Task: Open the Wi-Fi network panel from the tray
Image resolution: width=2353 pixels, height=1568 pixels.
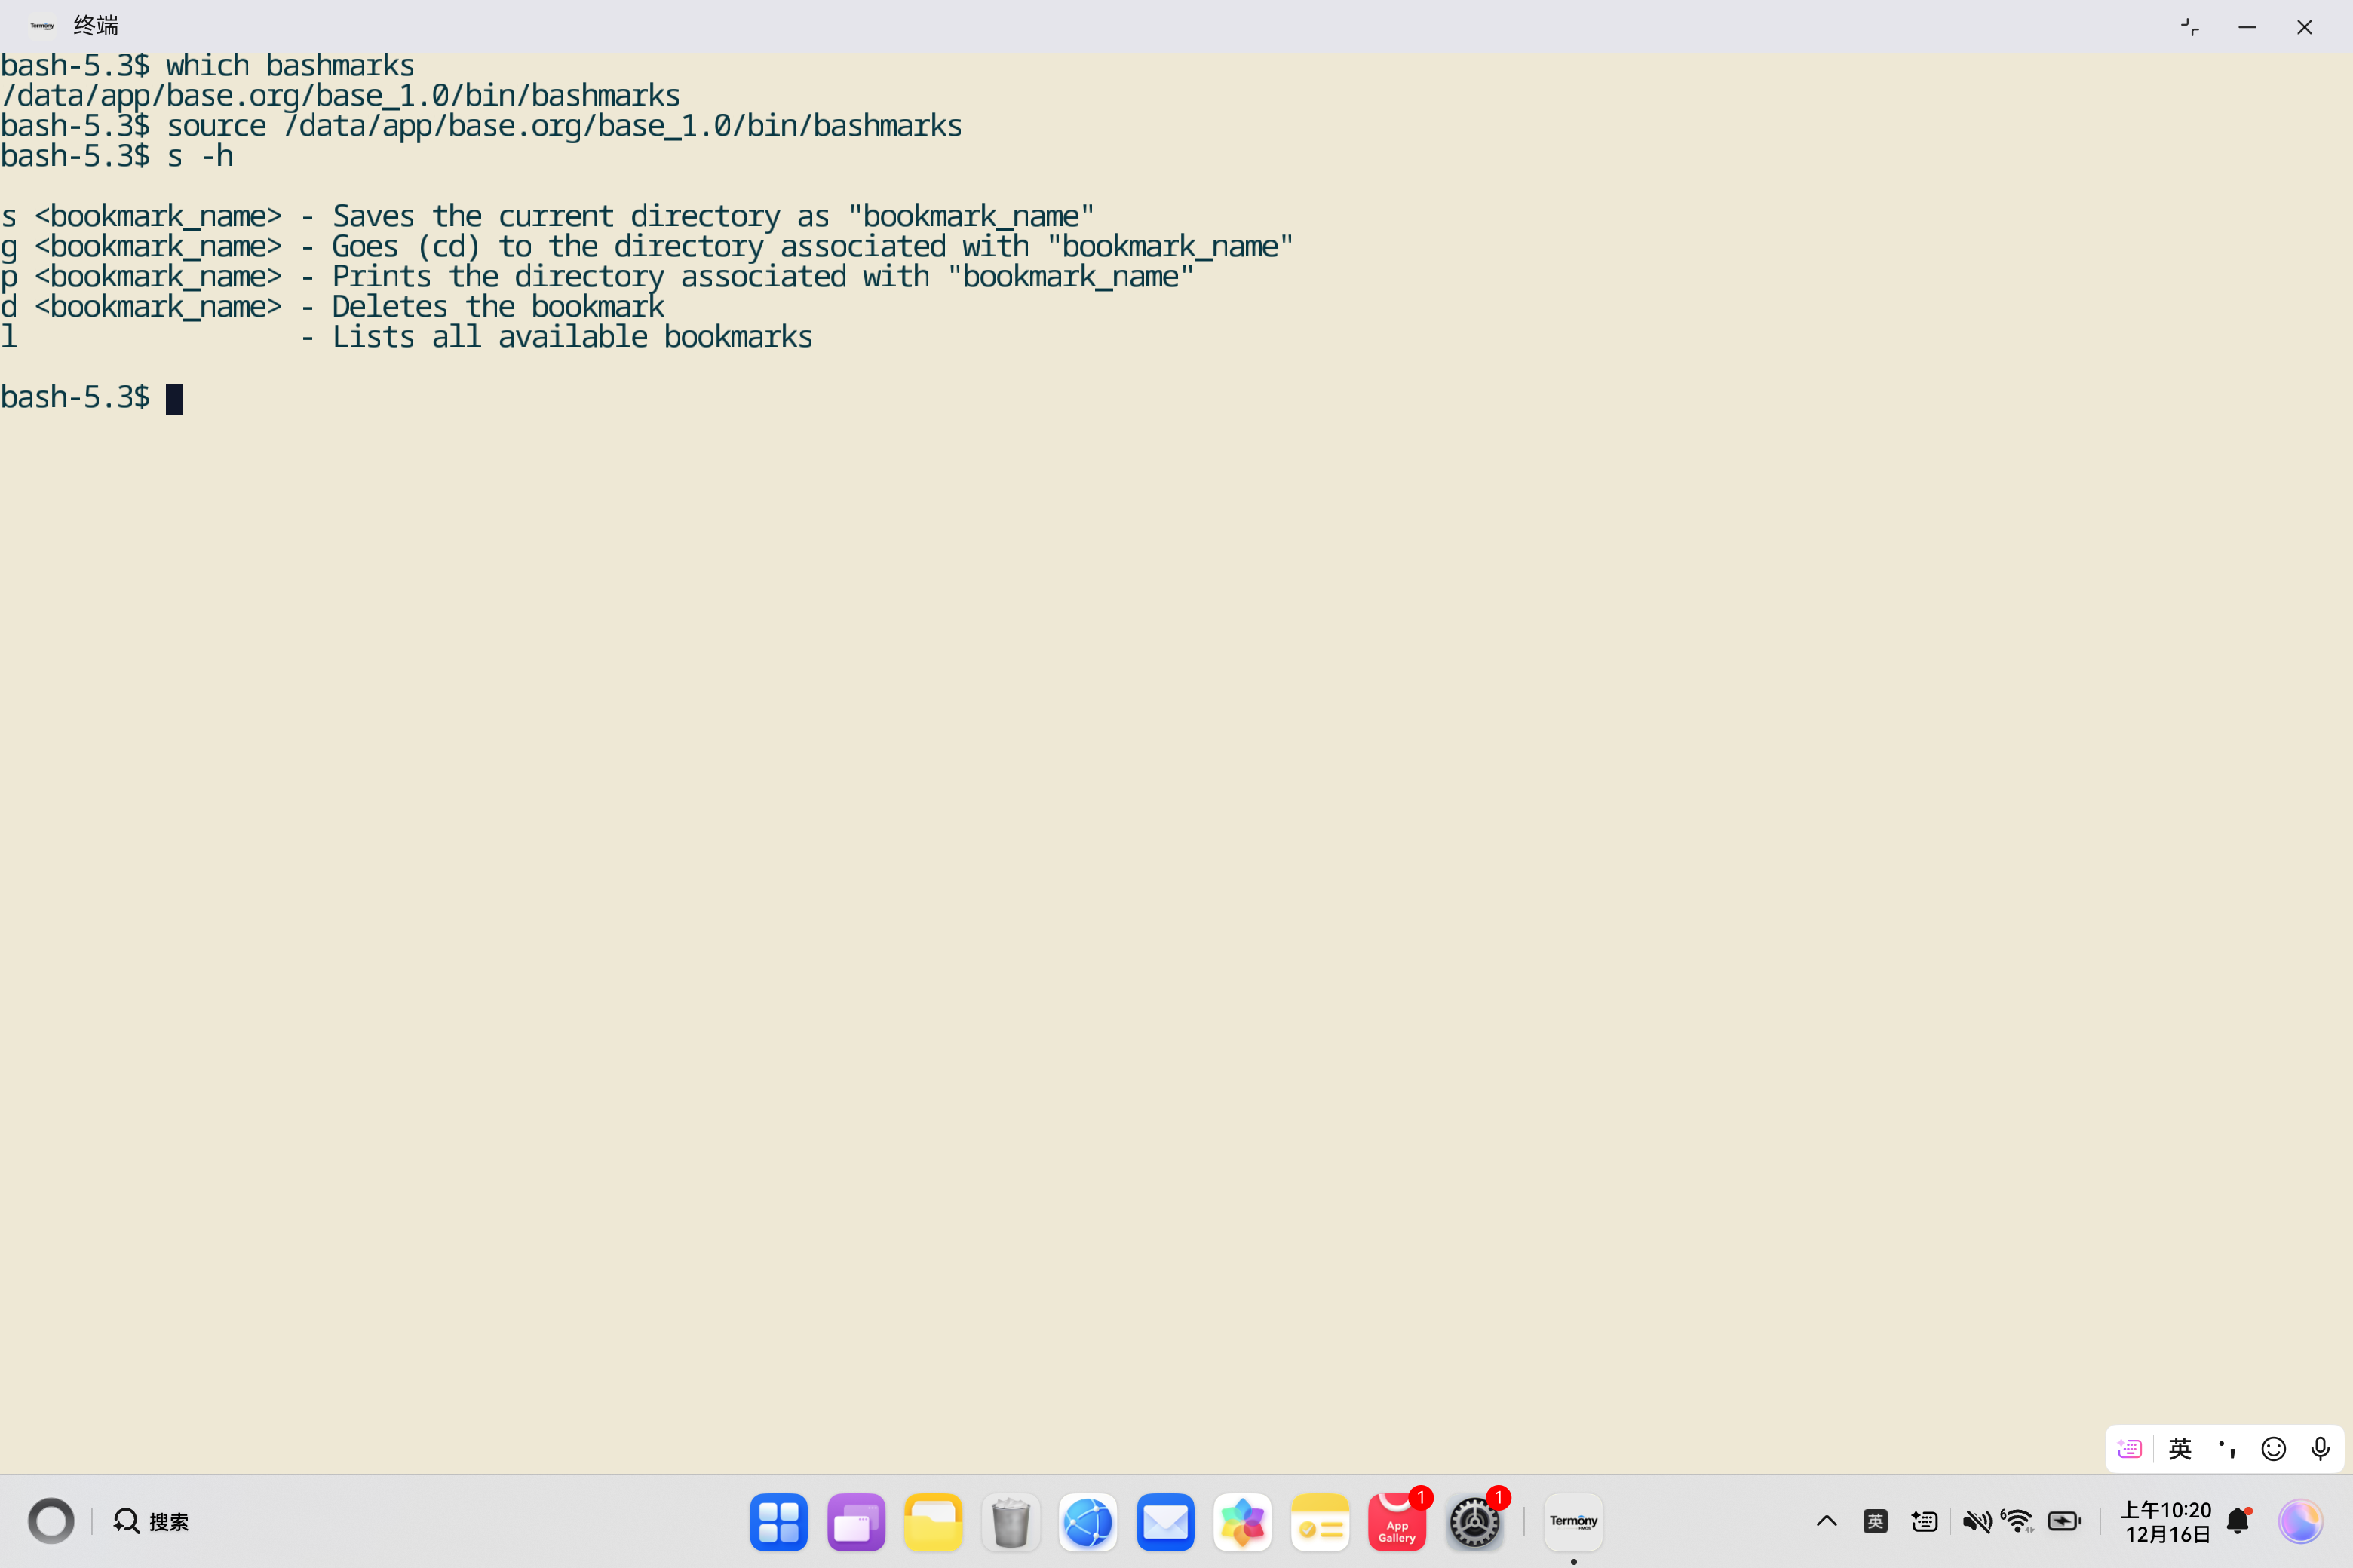Action: (2018, 1521)
